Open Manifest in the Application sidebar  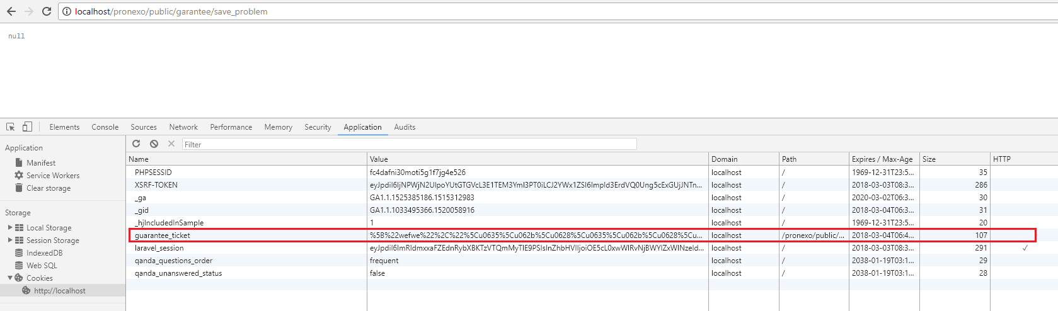41,163
